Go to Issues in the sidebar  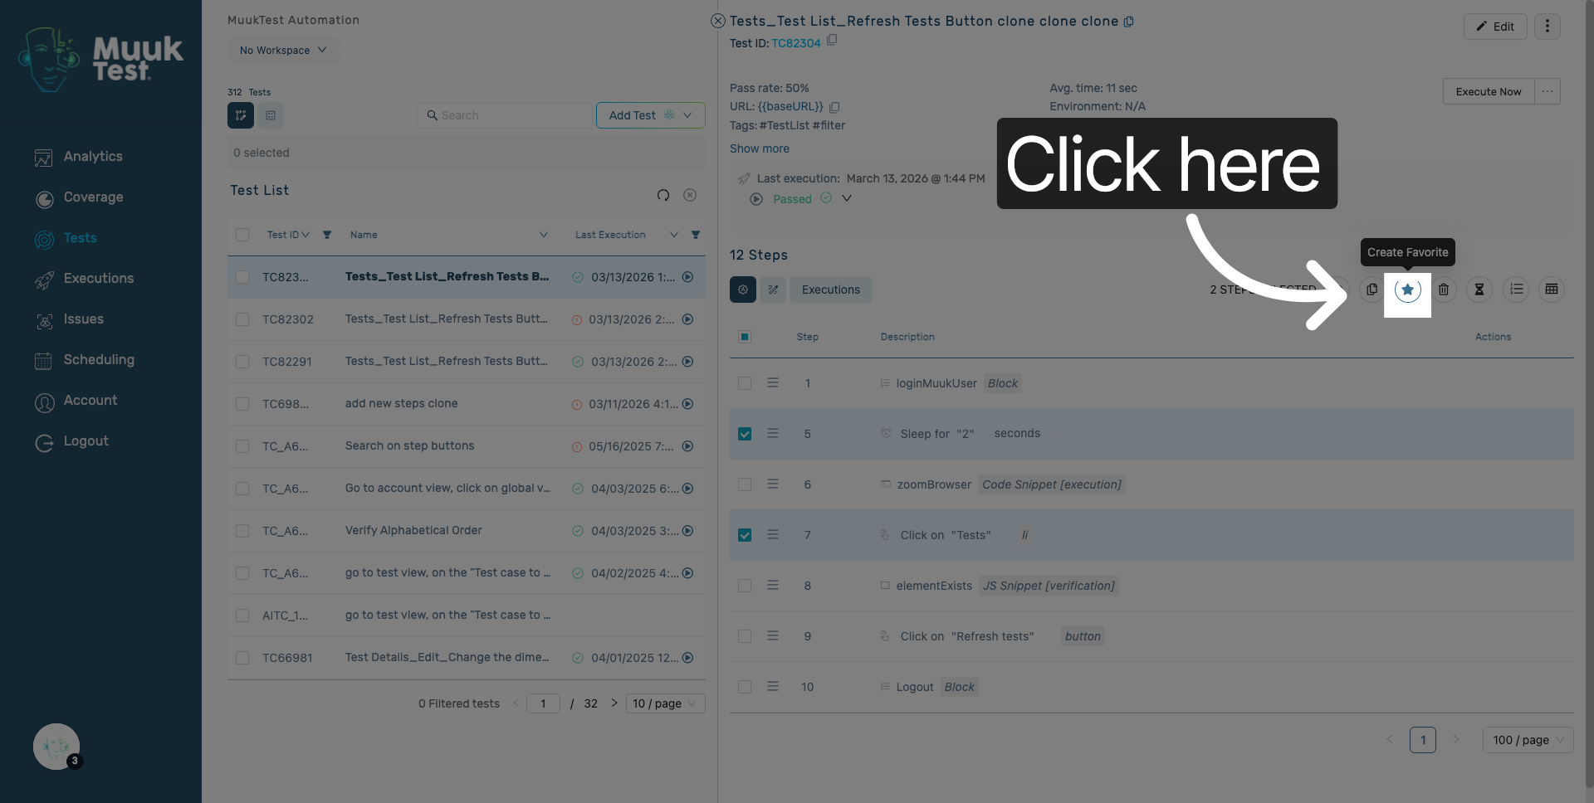[x=83, y=319]
